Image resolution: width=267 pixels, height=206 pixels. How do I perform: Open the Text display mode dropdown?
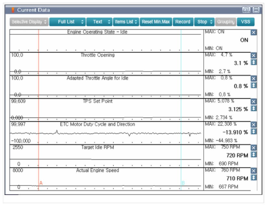99,22
